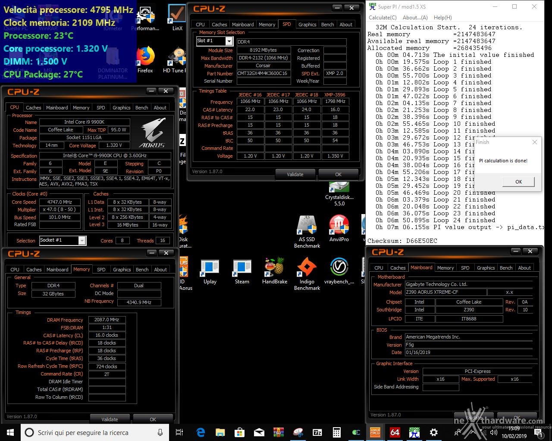Viewport: 552px width, 441px height.
Task: Click the taskbar search box
Action: pyautogui.click(x=94, y=432)
